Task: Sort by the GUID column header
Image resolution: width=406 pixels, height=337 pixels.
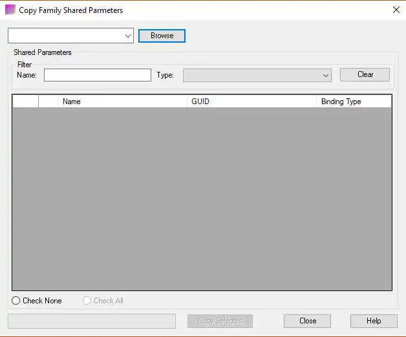Action: (251, 102)
